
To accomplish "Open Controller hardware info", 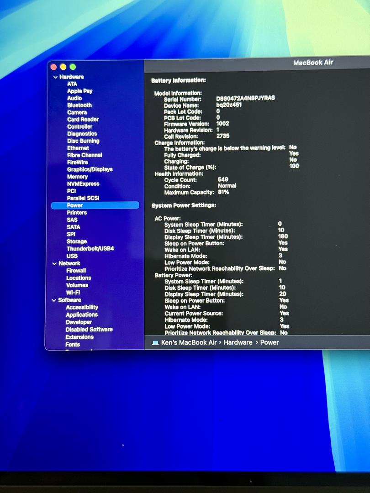I will (x=79, y=127).
